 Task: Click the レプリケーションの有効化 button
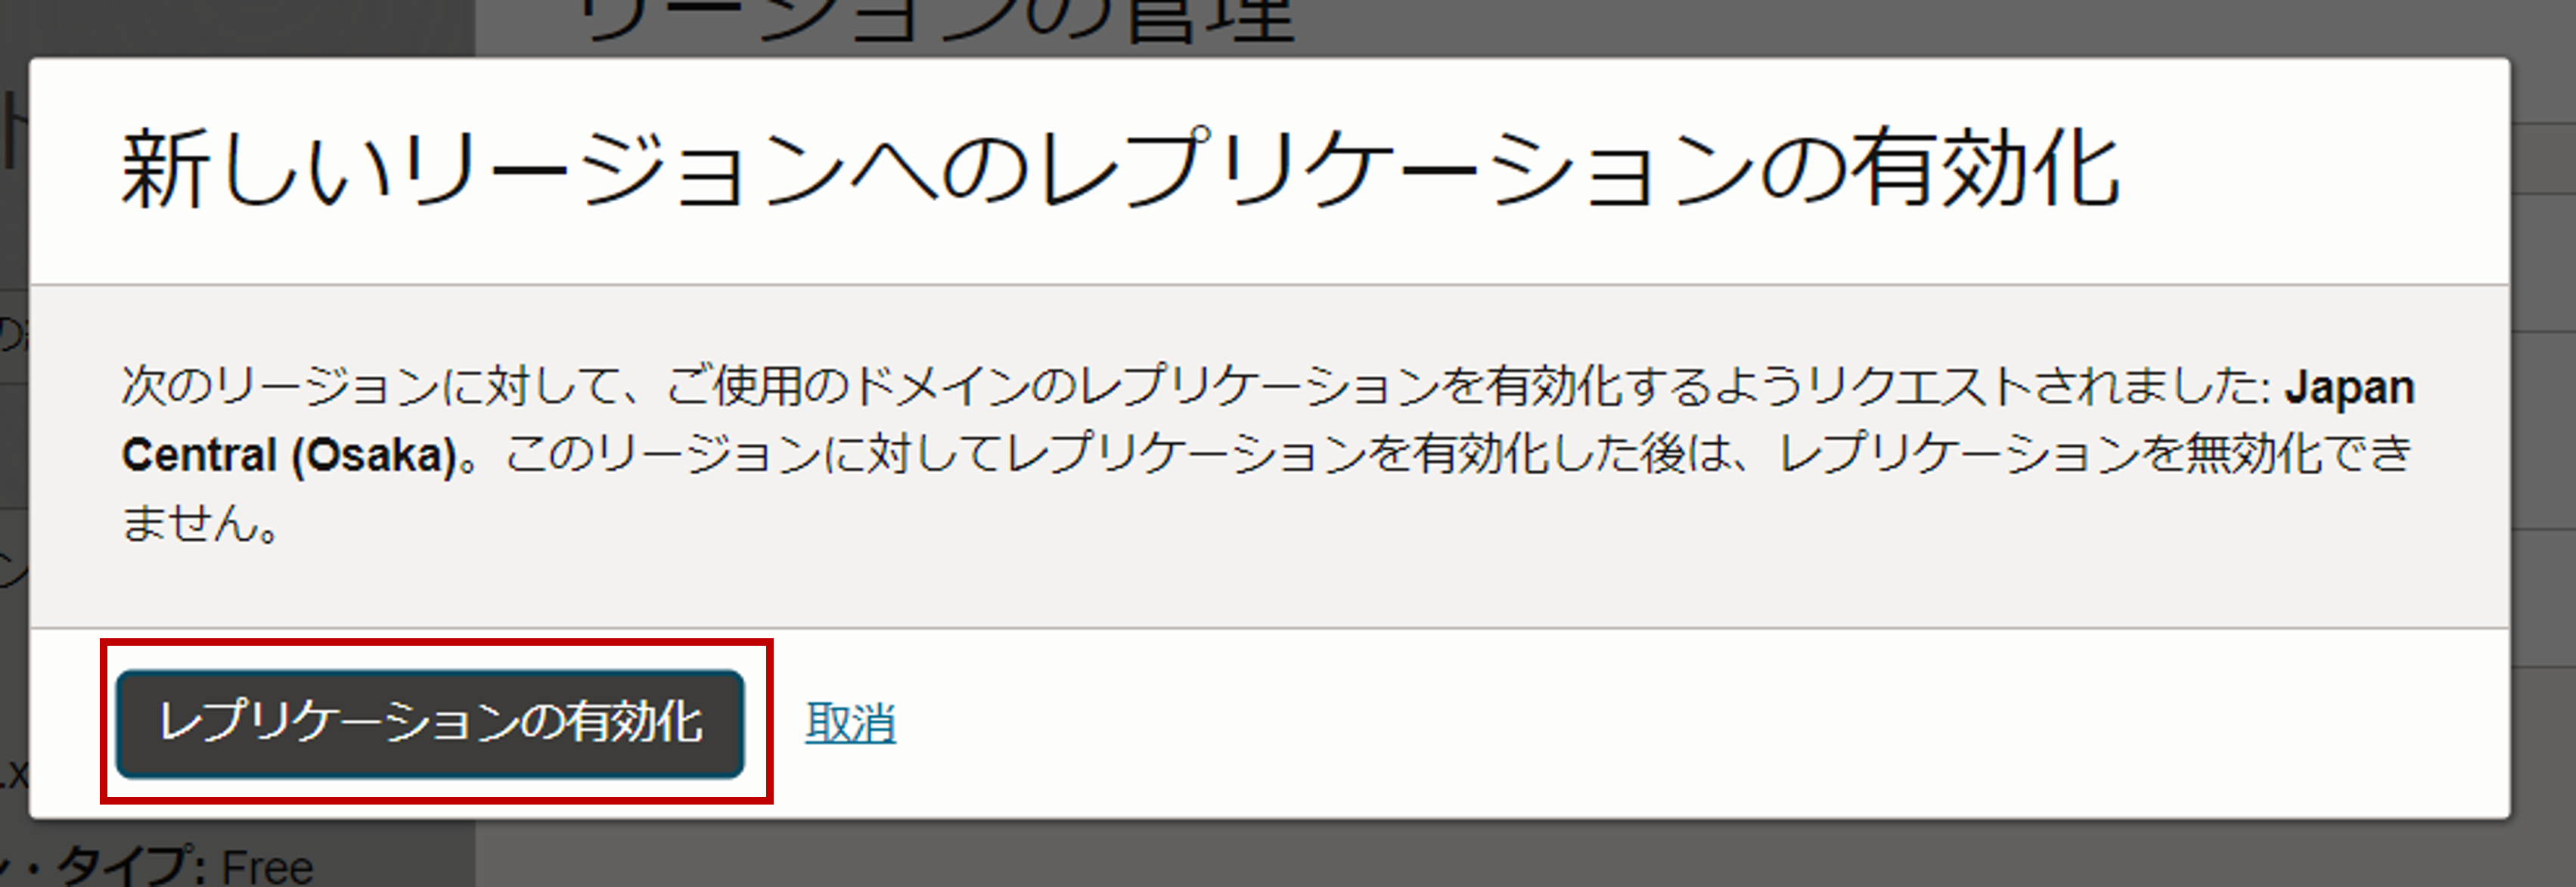click(x=430, y=723)
